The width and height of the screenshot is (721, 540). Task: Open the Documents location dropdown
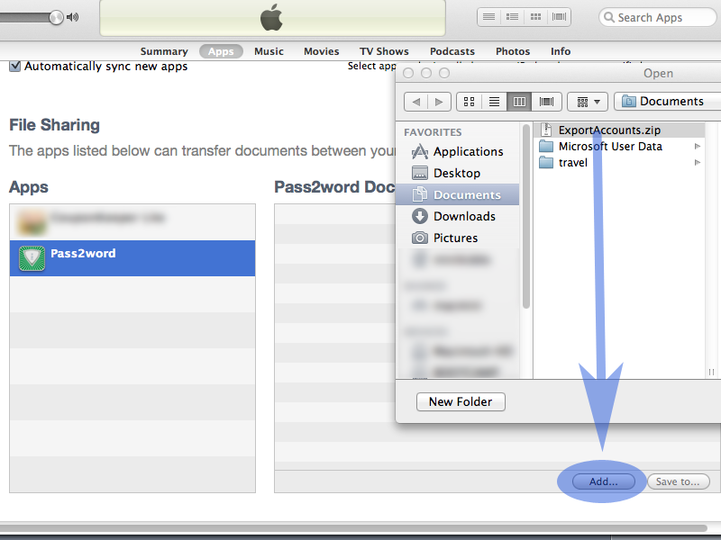[667, 102]
